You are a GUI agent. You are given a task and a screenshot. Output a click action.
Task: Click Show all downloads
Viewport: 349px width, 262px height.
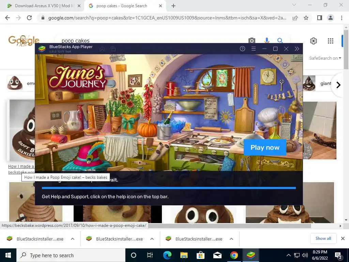[323, 238]
